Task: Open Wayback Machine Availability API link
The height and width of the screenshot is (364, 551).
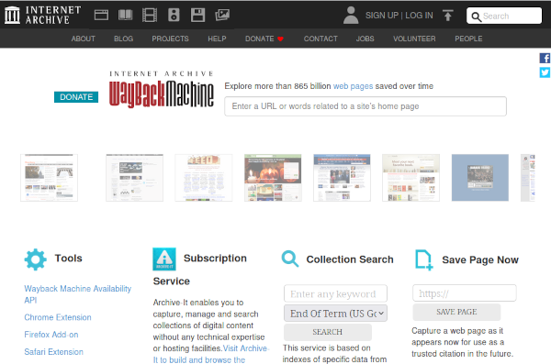Action: (78, 294)
